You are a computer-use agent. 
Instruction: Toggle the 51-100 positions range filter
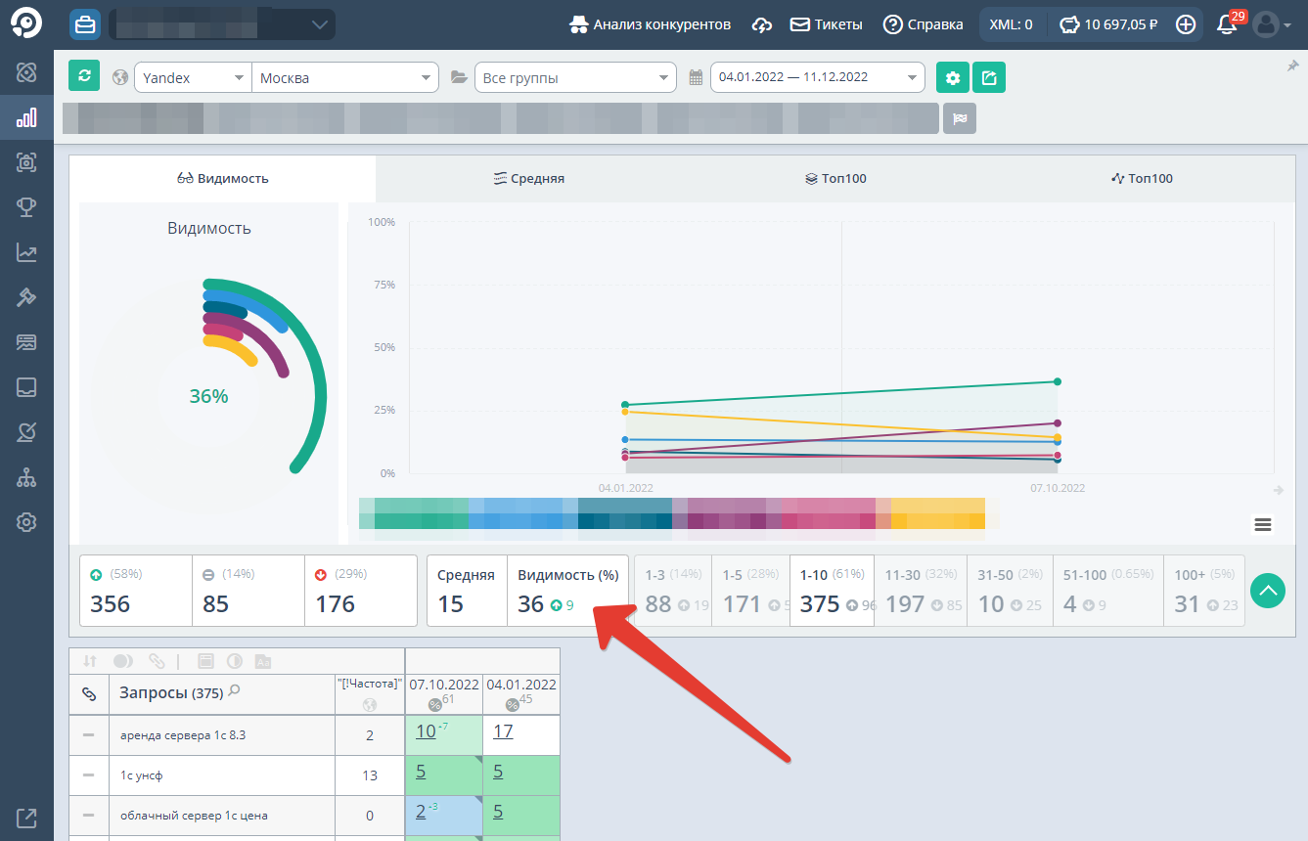[x=1108, y=591]
